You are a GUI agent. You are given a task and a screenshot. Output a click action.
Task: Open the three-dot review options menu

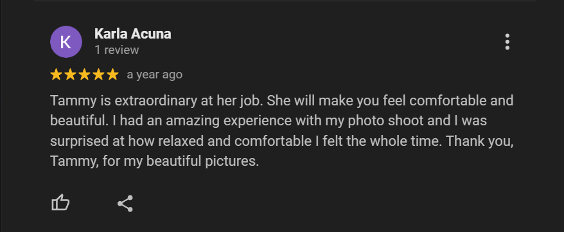coord(507,42)
